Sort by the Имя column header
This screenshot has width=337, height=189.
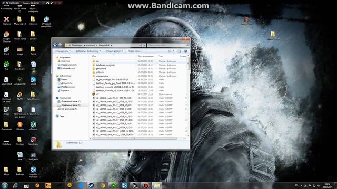94,56
